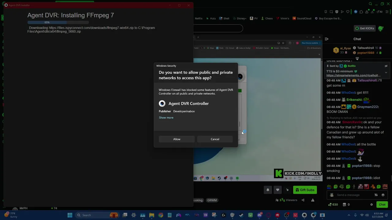Open the Windows Start button
The width and height of the screenshot is (392, 220).
click(x=70, y=215)
